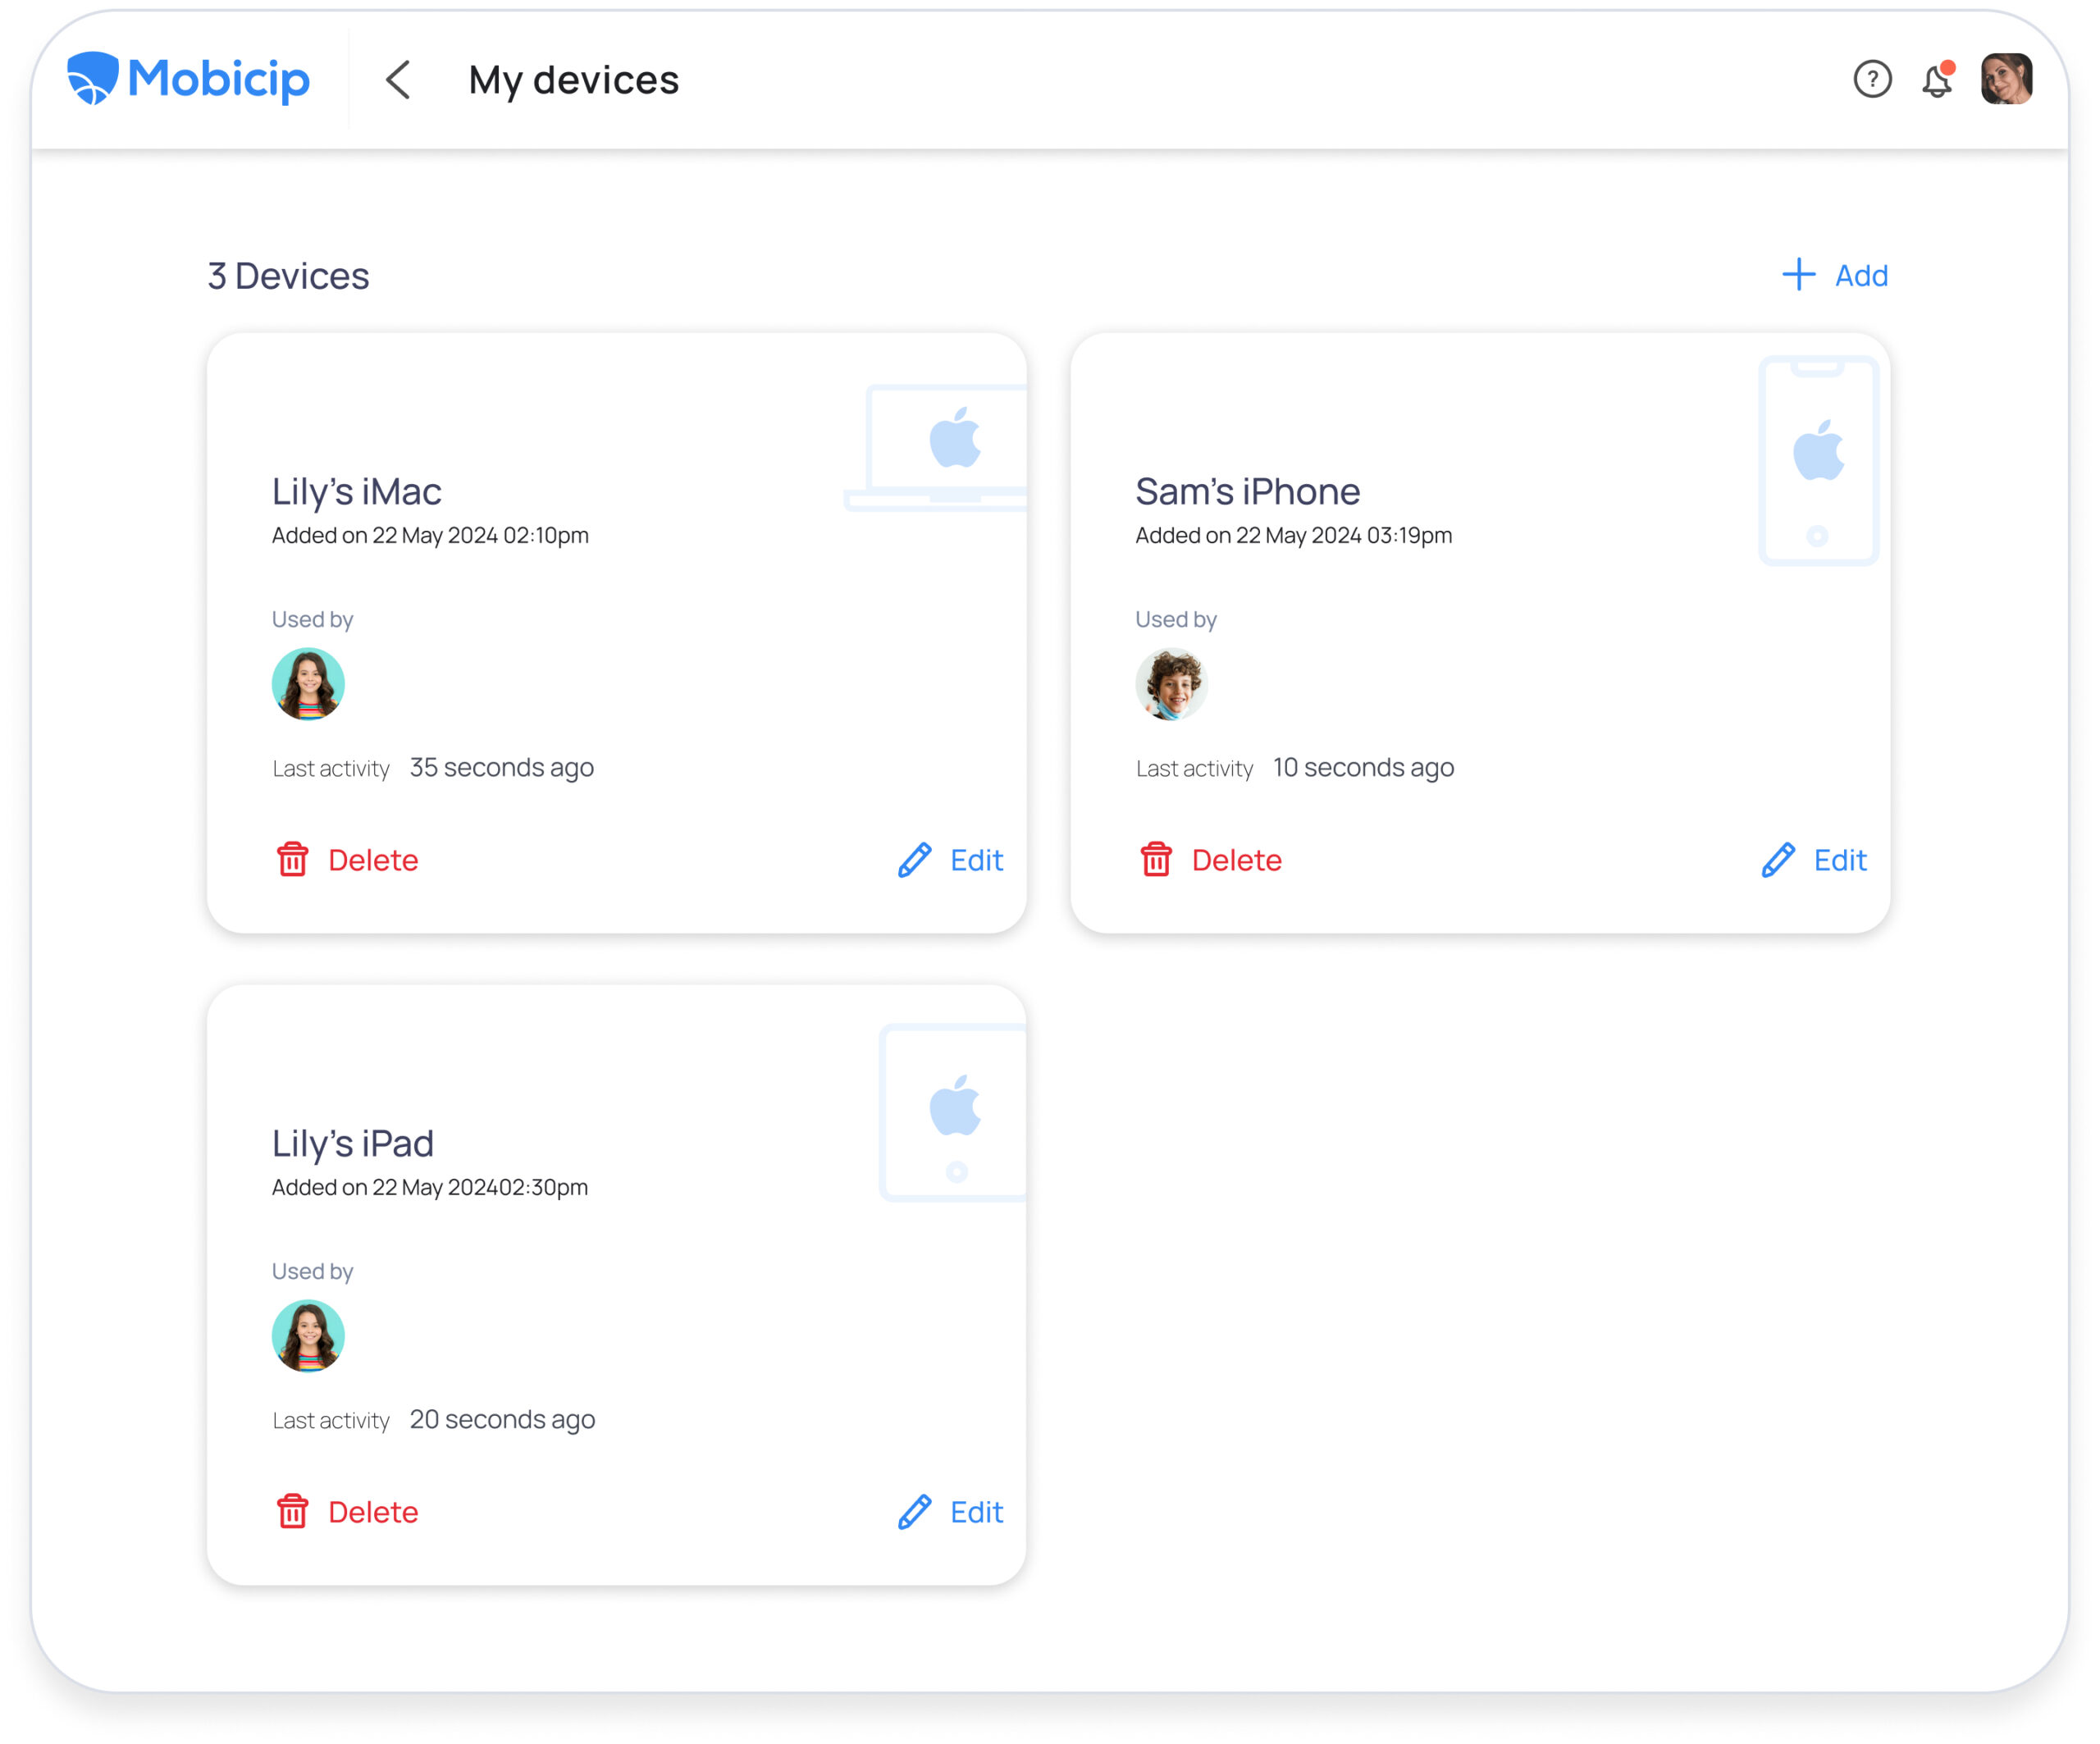
Task: Click Sam's avatar on the iPhone card
Action: click(1171, 684)
